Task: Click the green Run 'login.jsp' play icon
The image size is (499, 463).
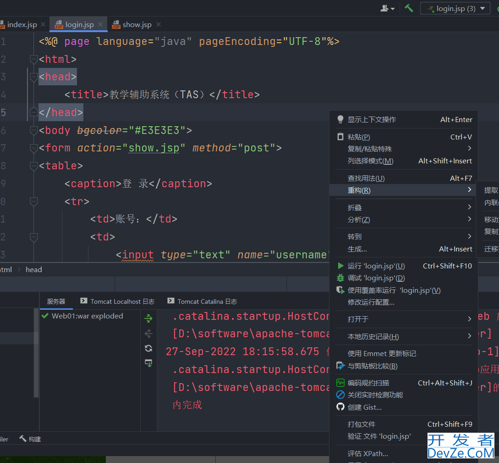Action: 340,266
